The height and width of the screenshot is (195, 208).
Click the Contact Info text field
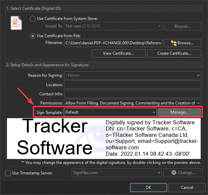tap(132, 94)
